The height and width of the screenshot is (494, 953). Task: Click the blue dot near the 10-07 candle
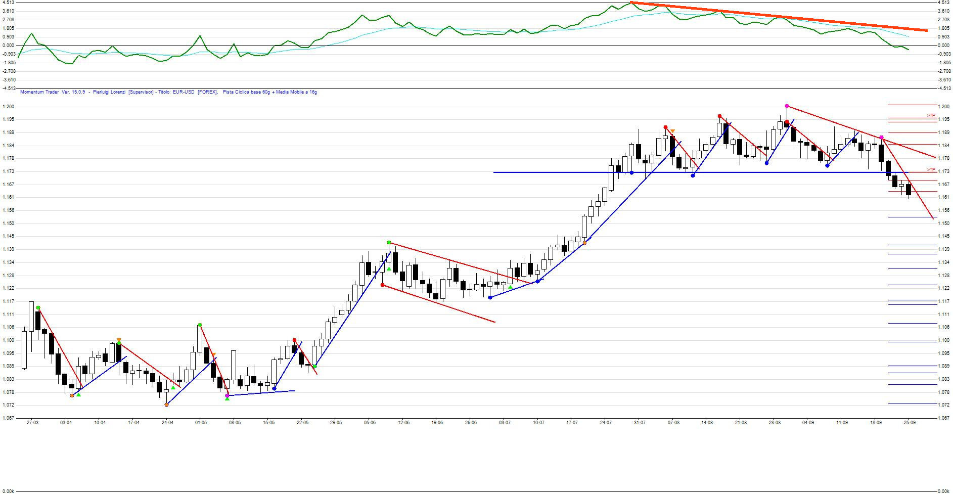(537, 281)
